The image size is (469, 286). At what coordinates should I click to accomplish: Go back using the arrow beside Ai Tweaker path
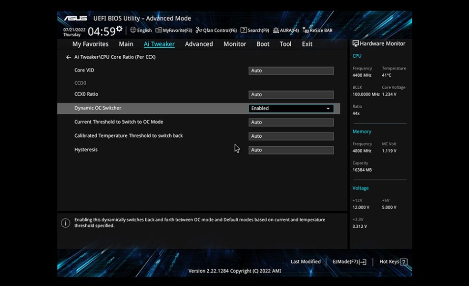69,57
